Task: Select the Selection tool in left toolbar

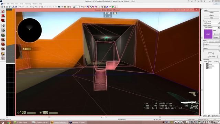Action: 3,11
